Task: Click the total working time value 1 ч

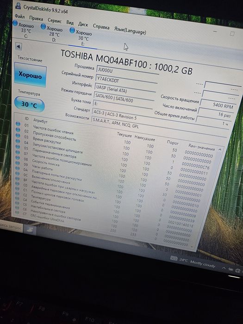Action: pos(213,121)
